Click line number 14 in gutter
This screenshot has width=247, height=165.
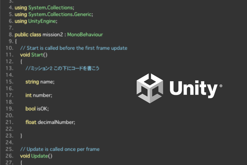pos(9,75)
